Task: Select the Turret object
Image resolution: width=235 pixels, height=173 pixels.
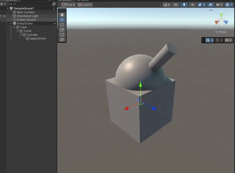Action: [x=27, y=31]
